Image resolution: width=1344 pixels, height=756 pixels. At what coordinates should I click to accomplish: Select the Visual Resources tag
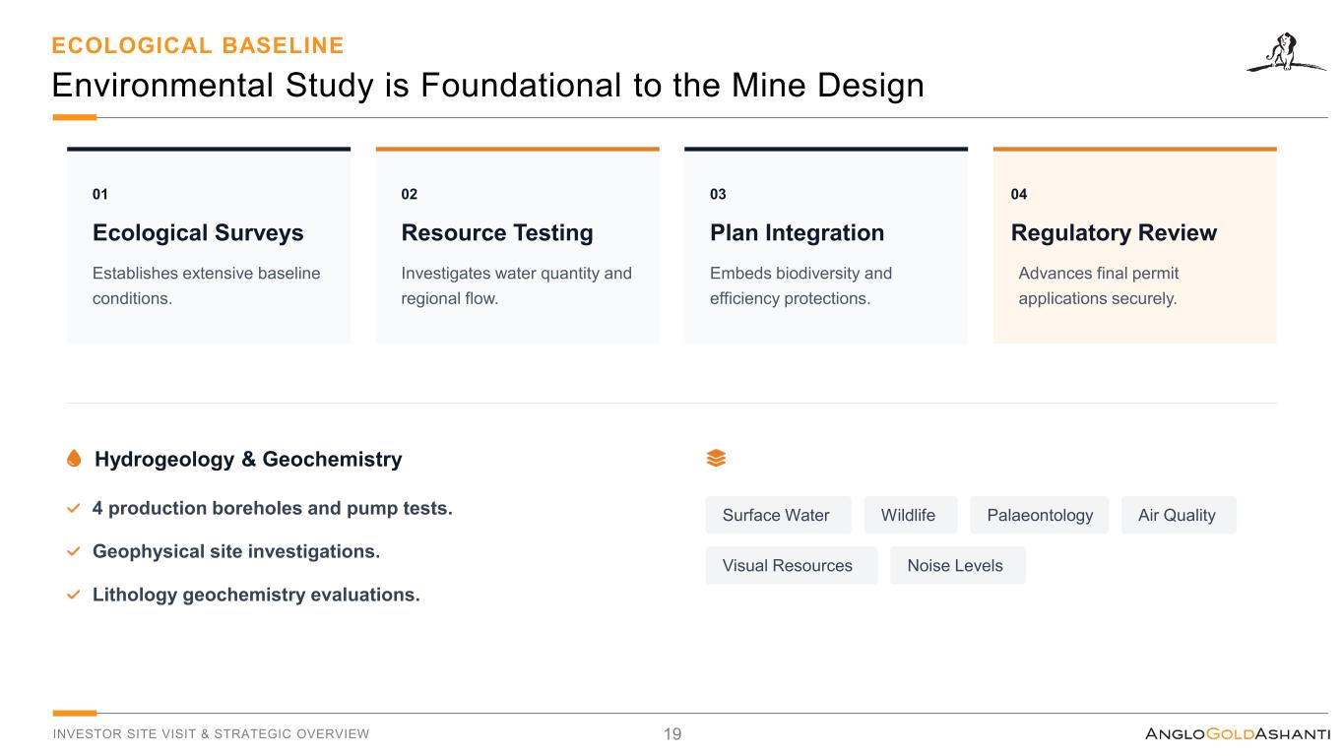tap(791, 565)
